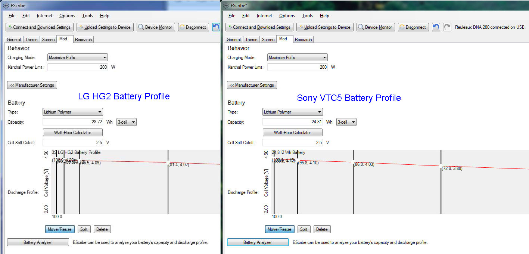This screenshot has width=529, height=254.
Task: Click Manufacturer Settings button in the left window
Action: [x=32, y=85]
